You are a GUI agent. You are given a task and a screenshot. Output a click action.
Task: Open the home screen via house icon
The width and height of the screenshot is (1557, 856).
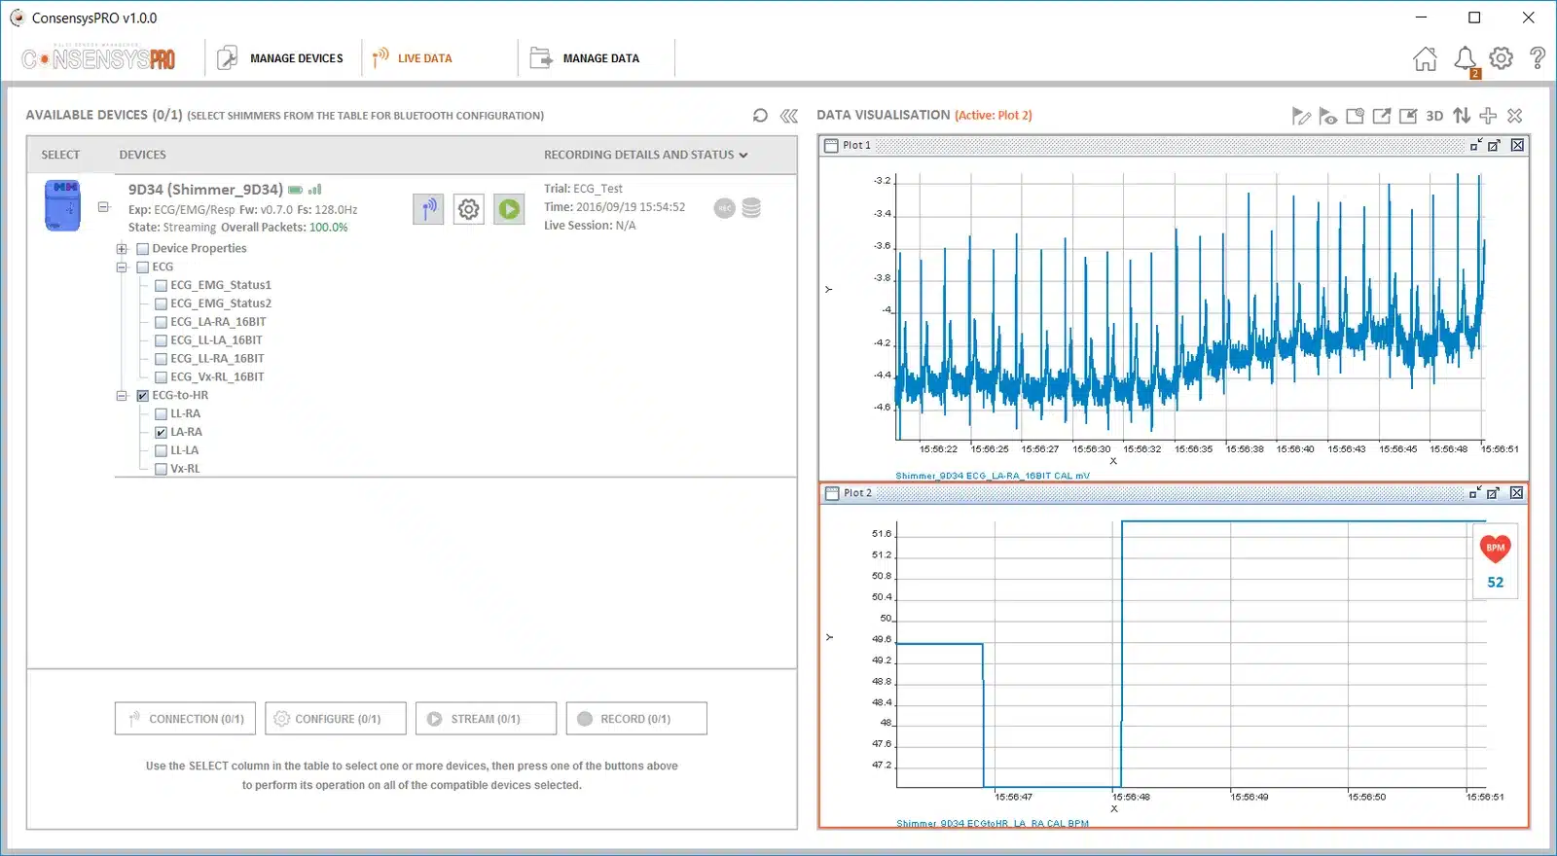point(1425,59)
